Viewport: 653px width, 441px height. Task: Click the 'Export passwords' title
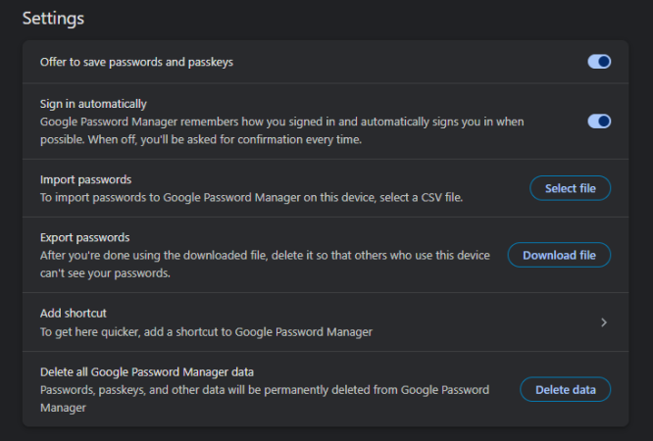84,237
